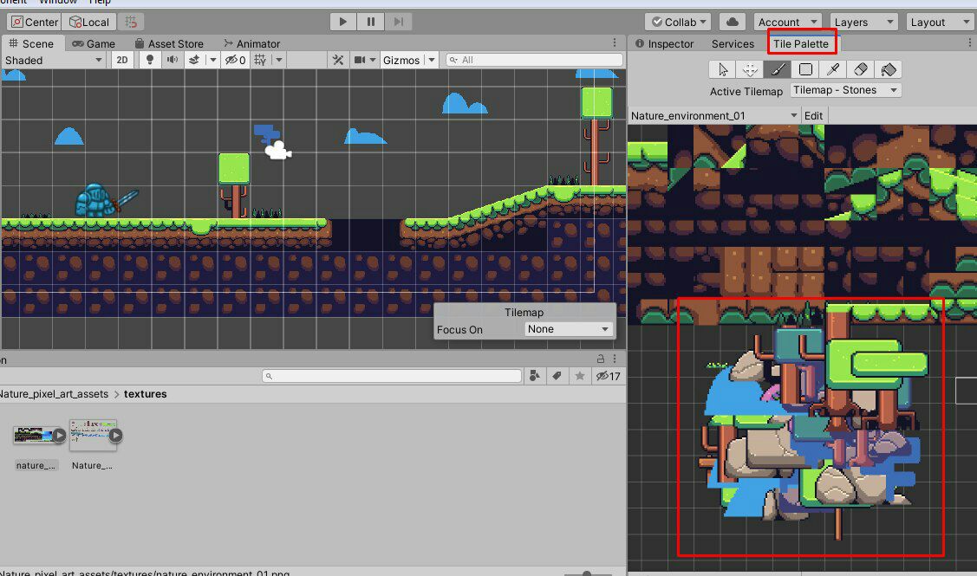
Task: Adjust the Project thumbnail size slider
Action: point(586,573)
